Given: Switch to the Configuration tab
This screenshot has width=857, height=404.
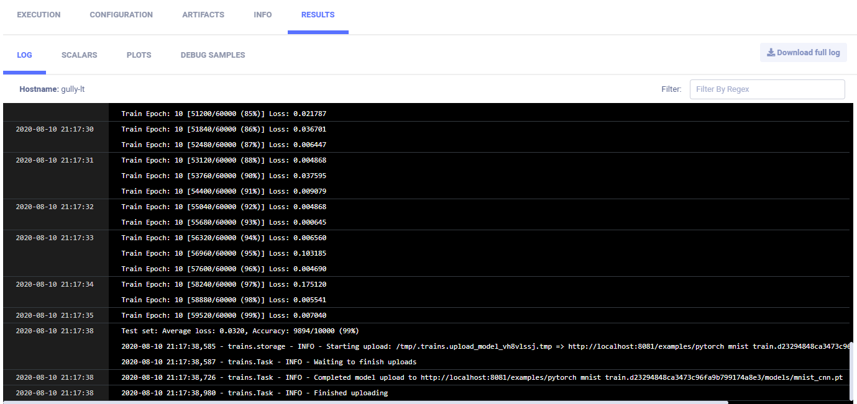Looking at the screenshot, I should click(121, 15).
